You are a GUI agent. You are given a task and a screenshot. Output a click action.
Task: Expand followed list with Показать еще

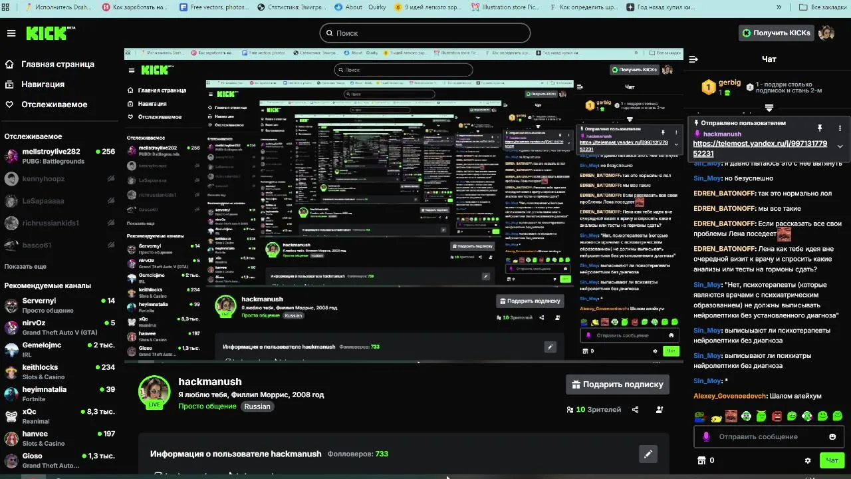tap(25, 266)
